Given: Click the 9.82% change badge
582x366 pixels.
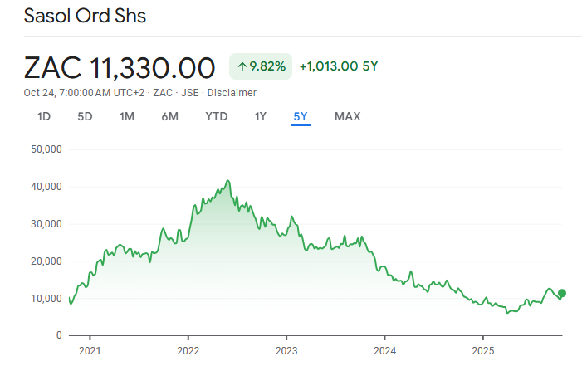Looking at the screenshot, I should (261, 66).
